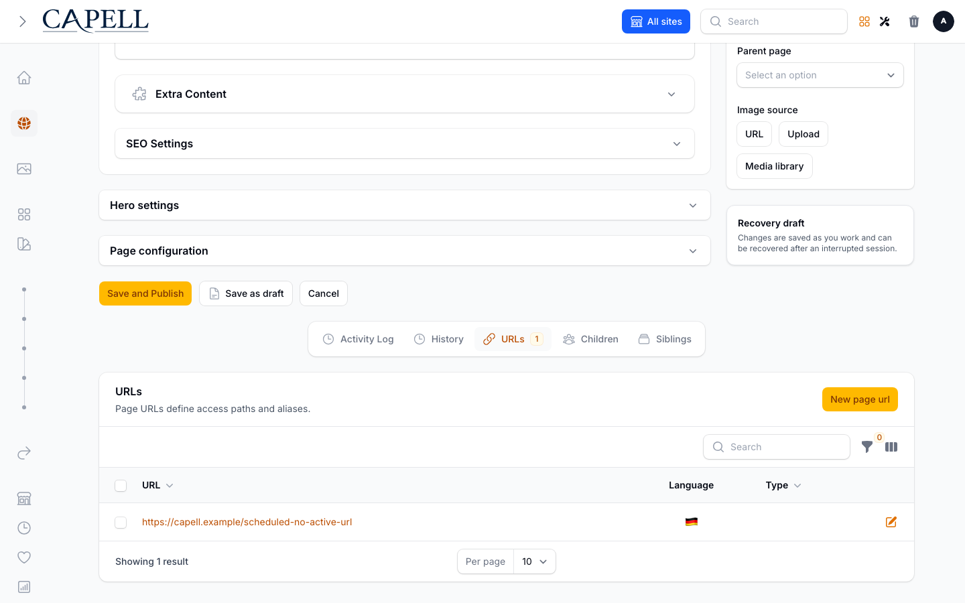This screenshot has height=603, width=965.
Task: Expand the SEO Settings section
Action: click(405, 143)
